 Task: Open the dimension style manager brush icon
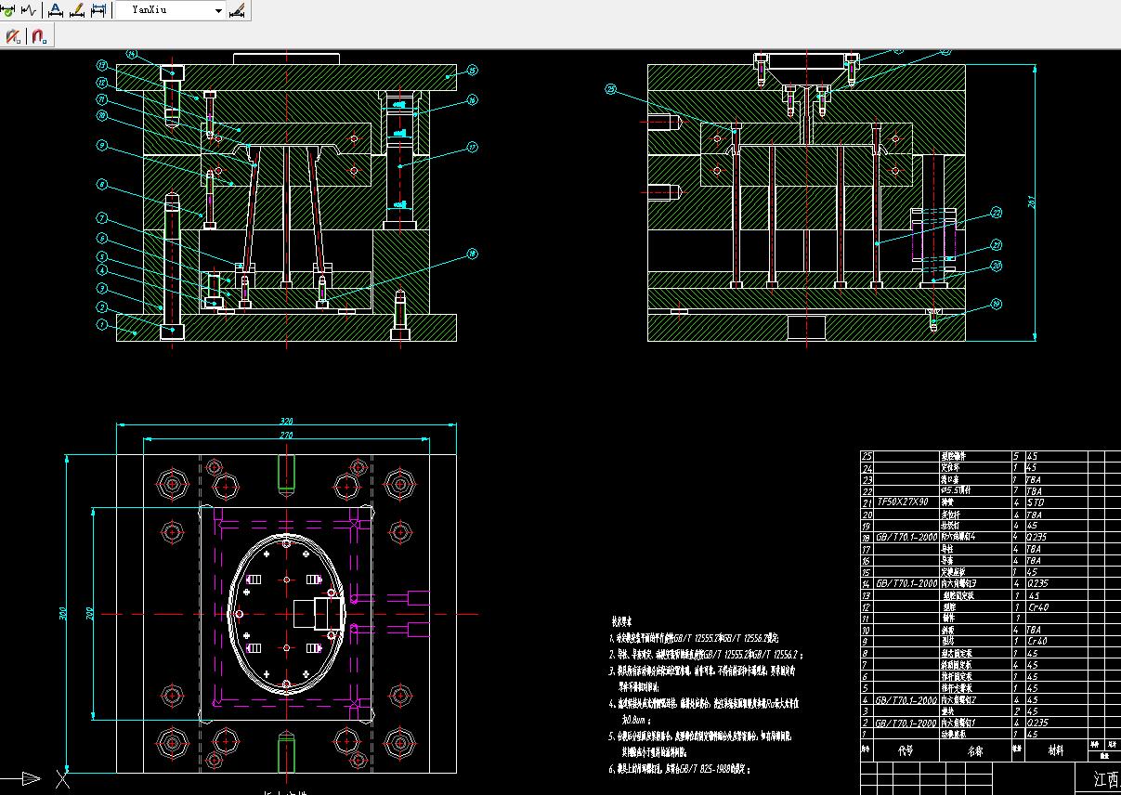coord(238,10)
